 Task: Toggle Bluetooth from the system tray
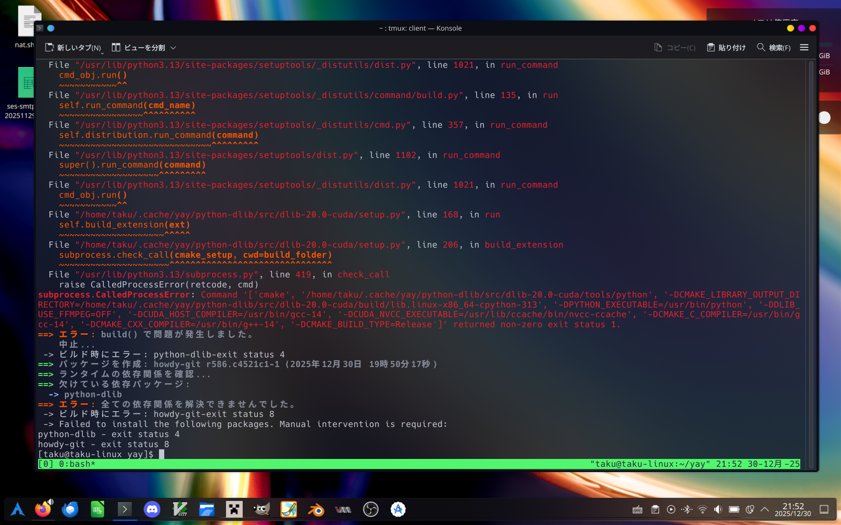pos(687,509)
